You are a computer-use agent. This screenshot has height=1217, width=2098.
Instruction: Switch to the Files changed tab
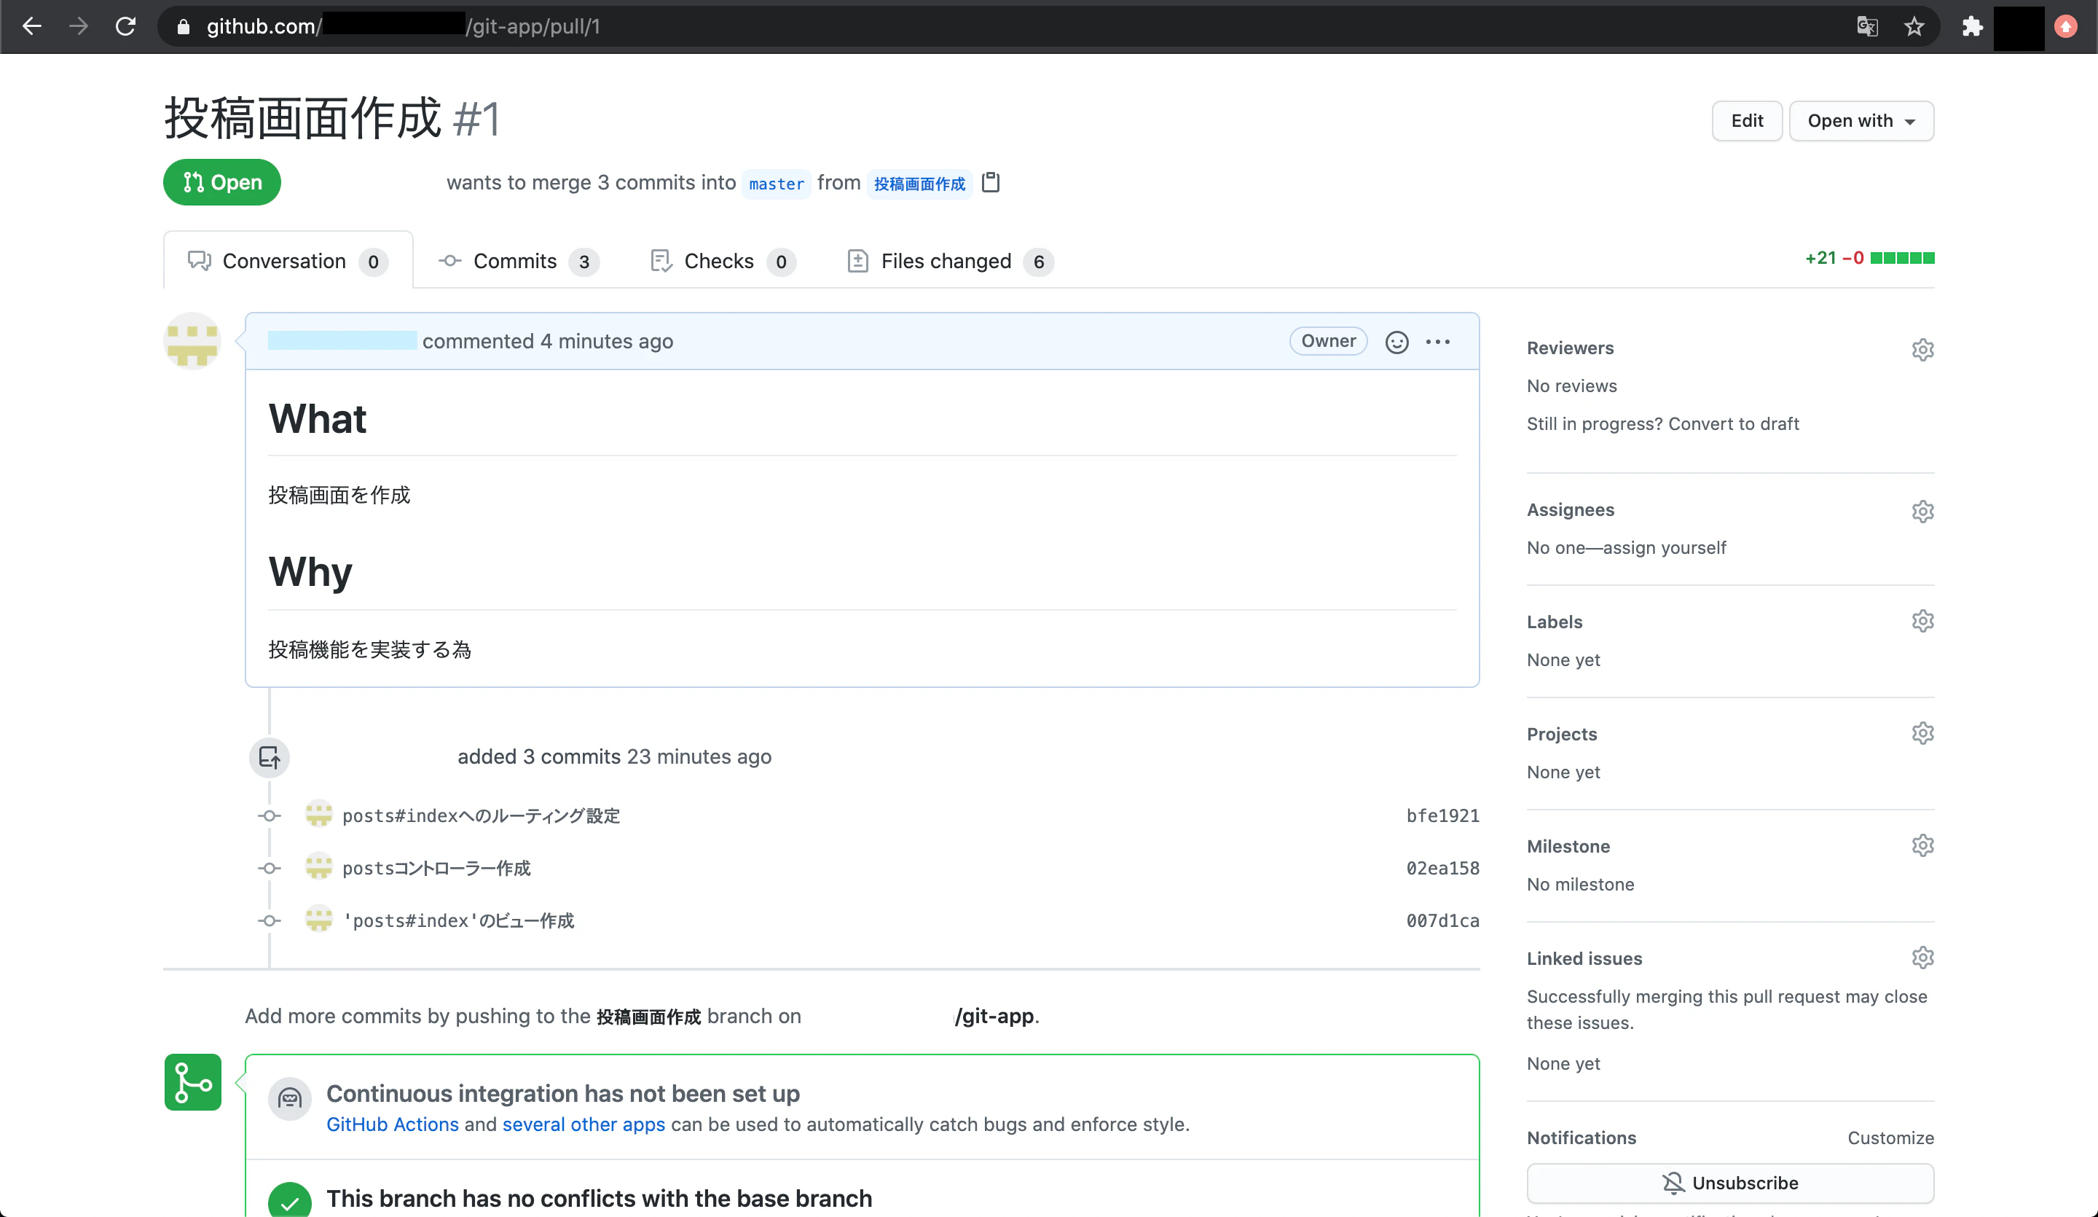948,262
